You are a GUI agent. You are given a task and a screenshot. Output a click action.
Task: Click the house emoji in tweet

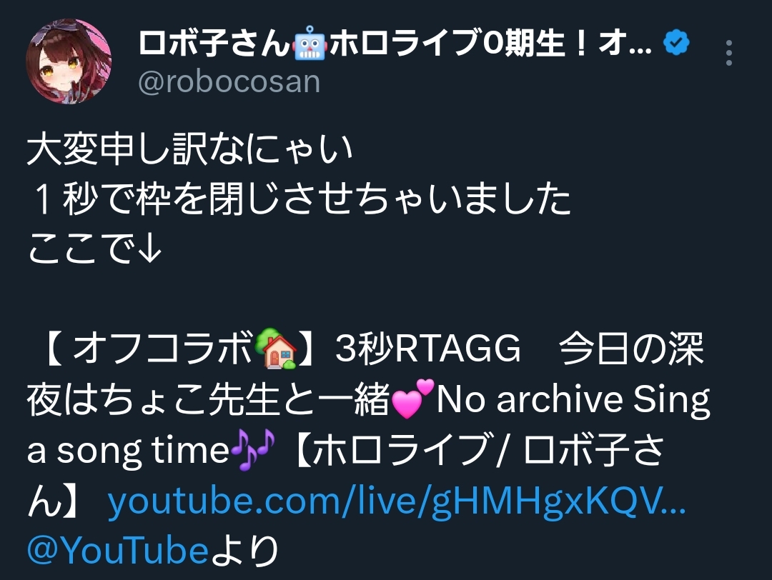[x=275, y=349]
